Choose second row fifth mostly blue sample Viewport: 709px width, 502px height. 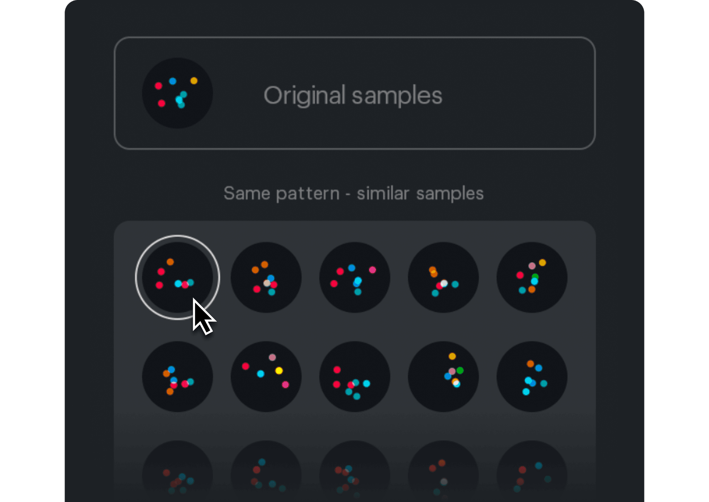tap(532, 376)
